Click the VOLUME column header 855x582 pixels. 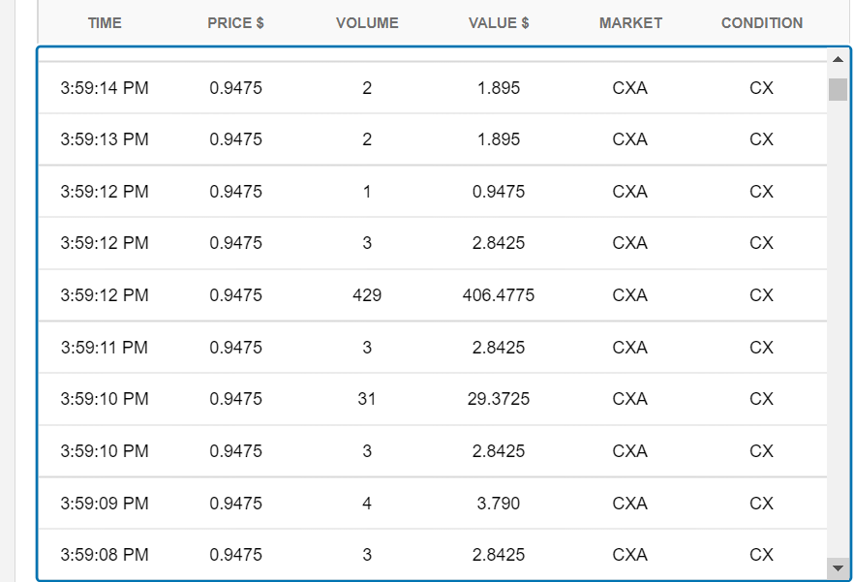367,23
